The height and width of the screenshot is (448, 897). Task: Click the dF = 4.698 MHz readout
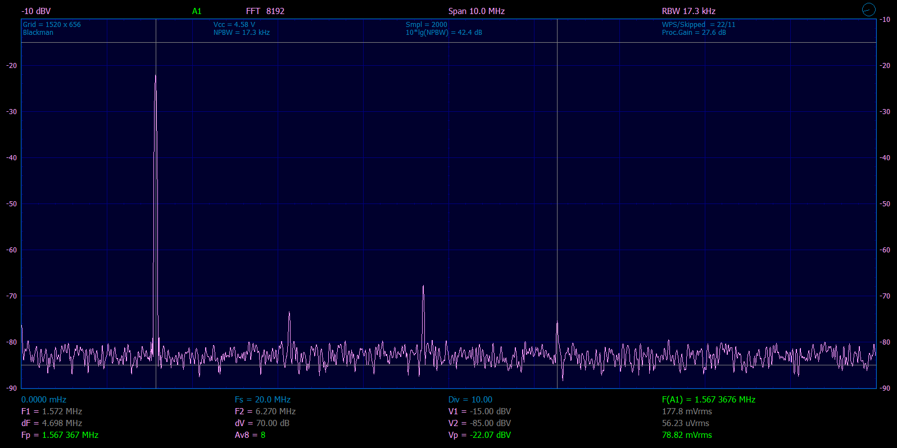52,423
